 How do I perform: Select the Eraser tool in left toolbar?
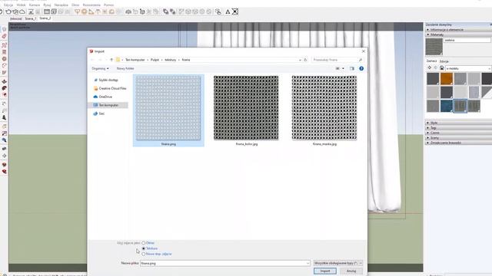(5, 37)
